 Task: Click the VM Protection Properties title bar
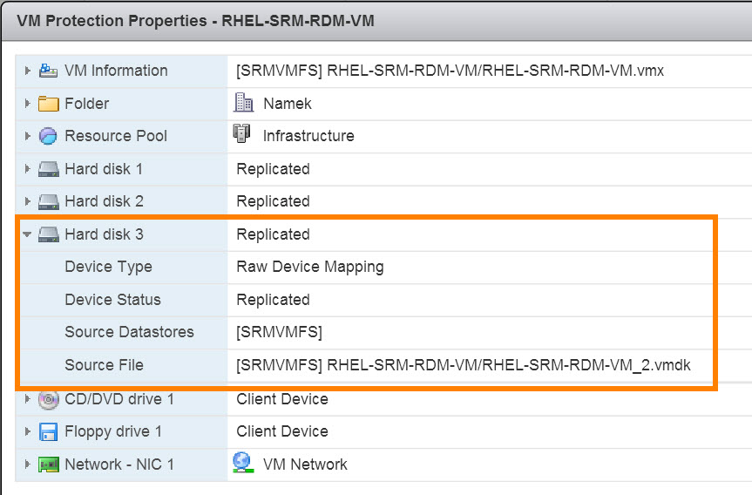click(x=376, y=21)
